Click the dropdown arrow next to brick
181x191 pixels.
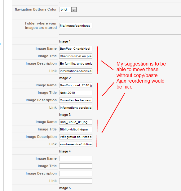74,10
